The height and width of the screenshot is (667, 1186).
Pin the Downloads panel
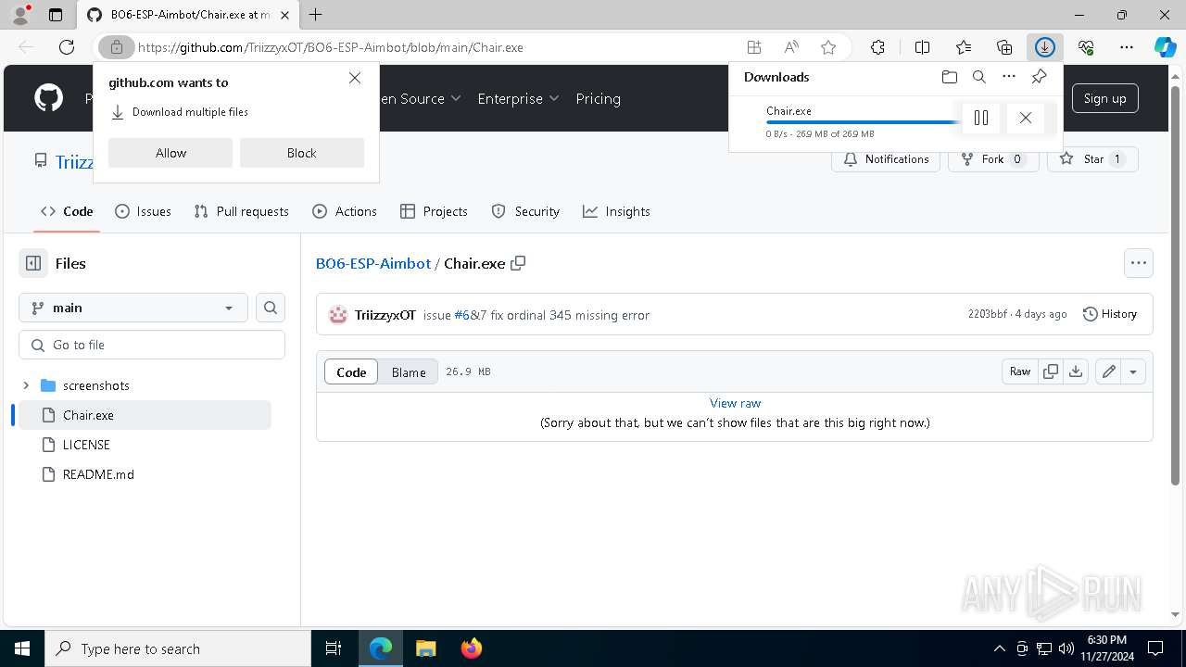[x=1039, y=77]
